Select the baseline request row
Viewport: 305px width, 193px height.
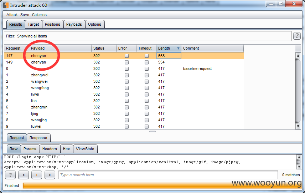pos(124,68)
